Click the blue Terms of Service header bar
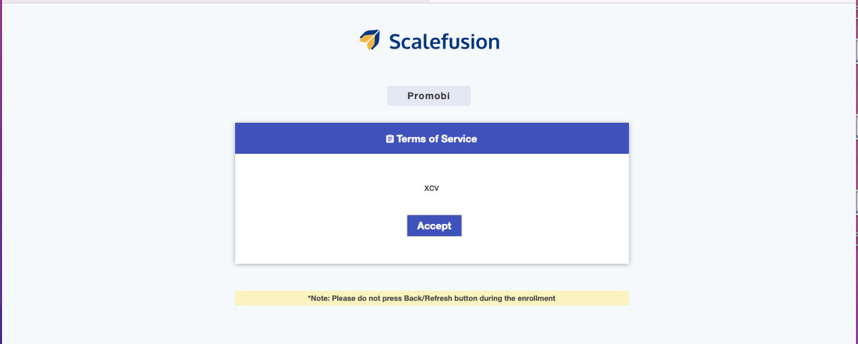Viewport: 858px width, 344px height. click(x=432, y=138)
